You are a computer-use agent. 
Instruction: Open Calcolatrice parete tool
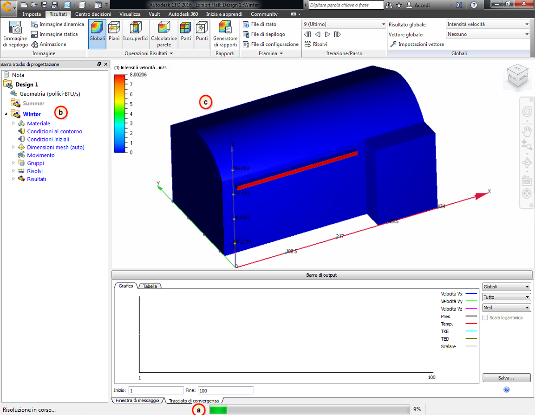point(164,34)
